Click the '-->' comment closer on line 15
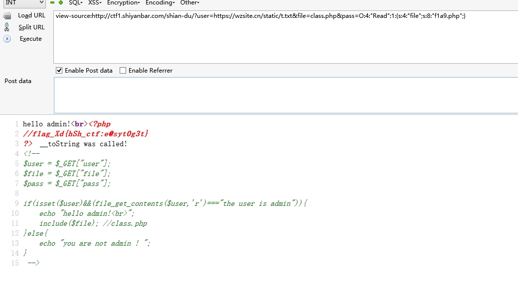 [x=33, y=263]
